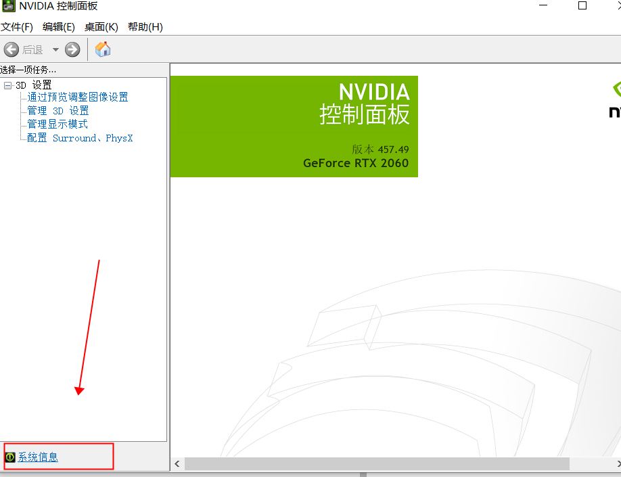Select 管理 3D 设置
Viewport: 621px width, 477px height.
(x=57, y=110)
